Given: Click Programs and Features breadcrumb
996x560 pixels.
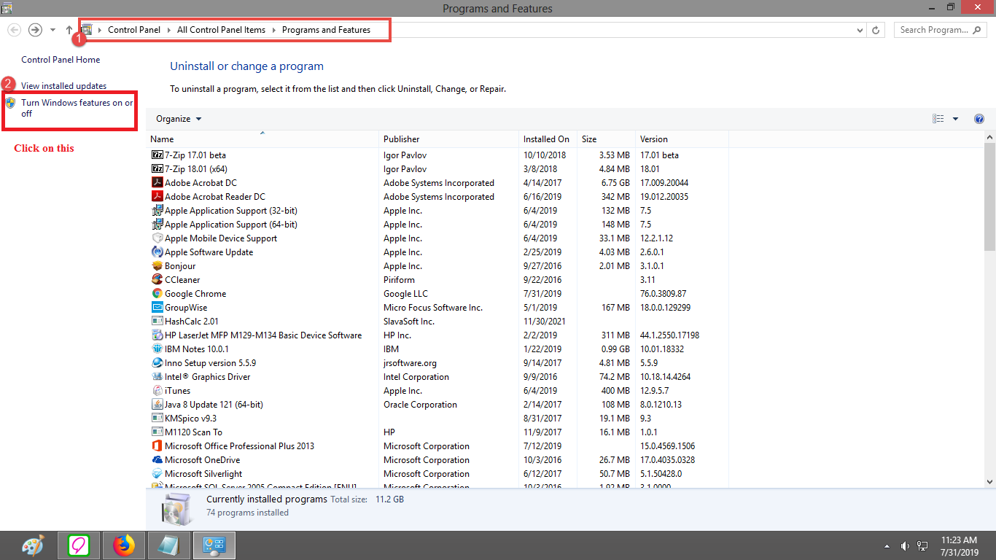Looking at the screenshot, I should (326, 30).
